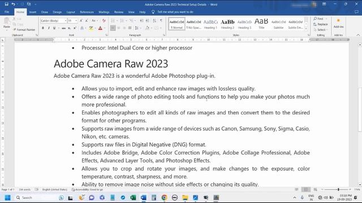Open the File menu
Screen dimensions: 362x203
point(7,12)
